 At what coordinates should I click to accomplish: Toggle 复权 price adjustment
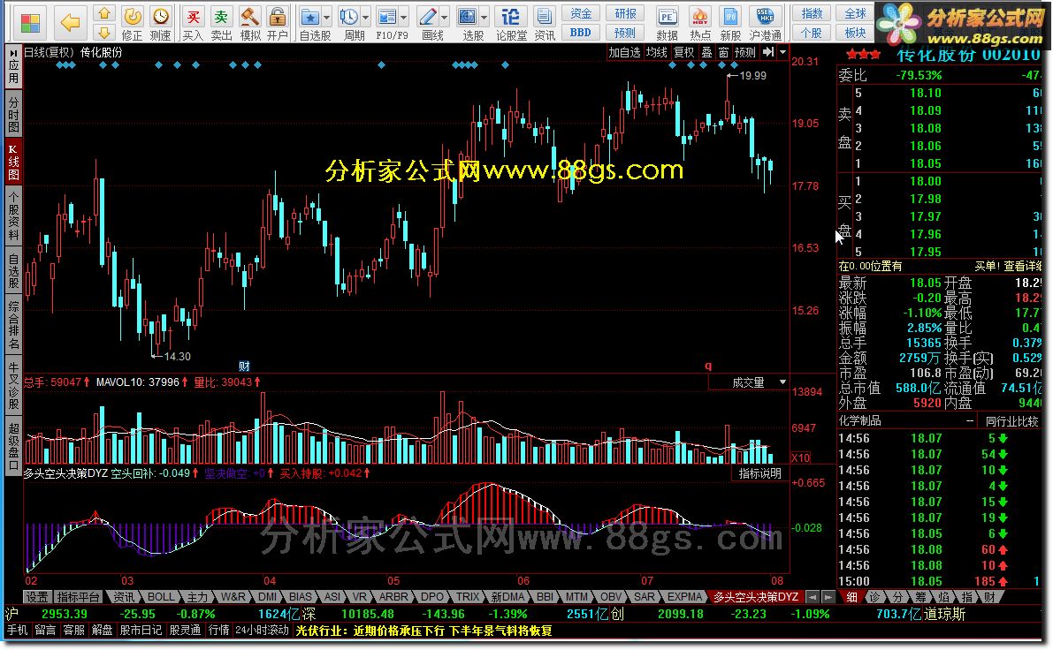[x=683, y=52]
